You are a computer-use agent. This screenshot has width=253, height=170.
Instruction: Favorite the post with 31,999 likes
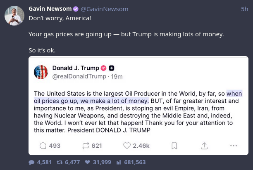[87, 163]
